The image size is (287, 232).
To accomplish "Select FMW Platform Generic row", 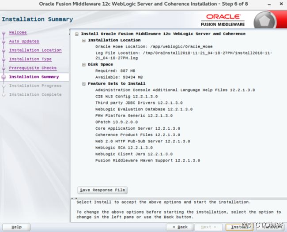I will click(x=134, y=116).
